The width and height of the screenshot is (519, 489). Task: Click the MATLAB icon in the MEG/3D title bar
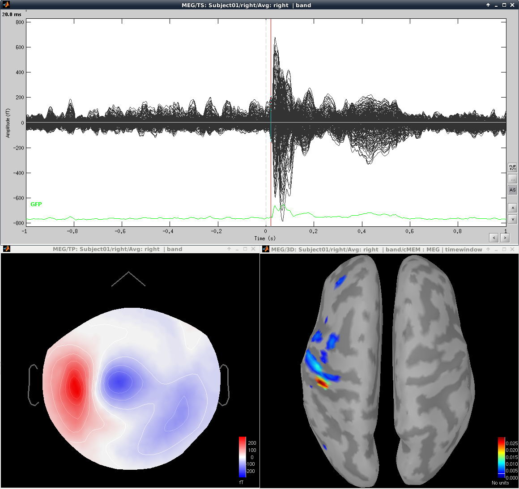tap(266, 249)
